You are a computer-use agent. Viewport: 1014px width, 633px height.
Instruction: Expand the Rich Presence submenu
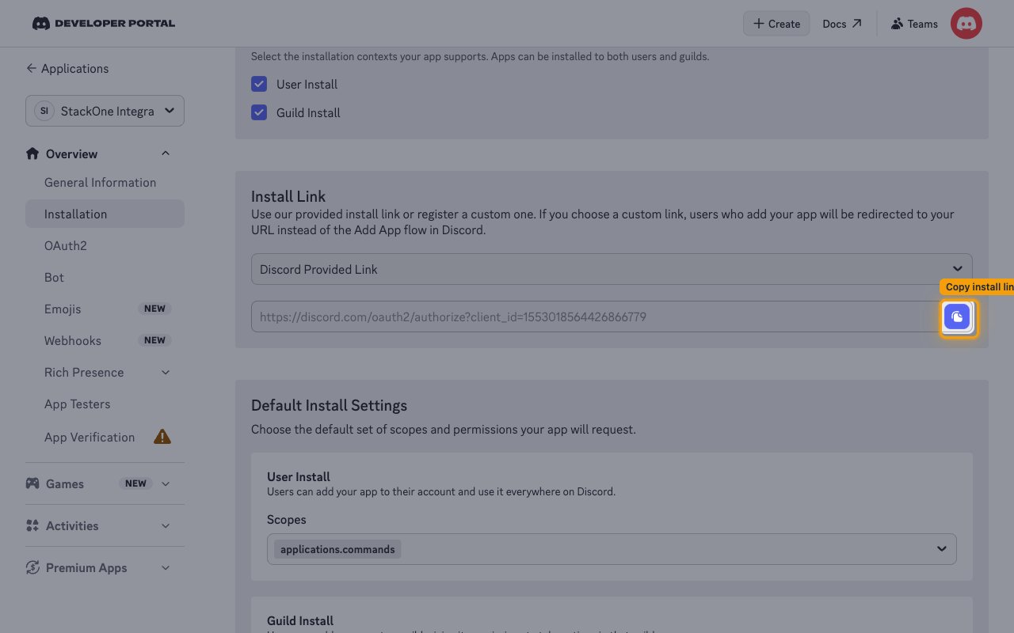[166, 372]
